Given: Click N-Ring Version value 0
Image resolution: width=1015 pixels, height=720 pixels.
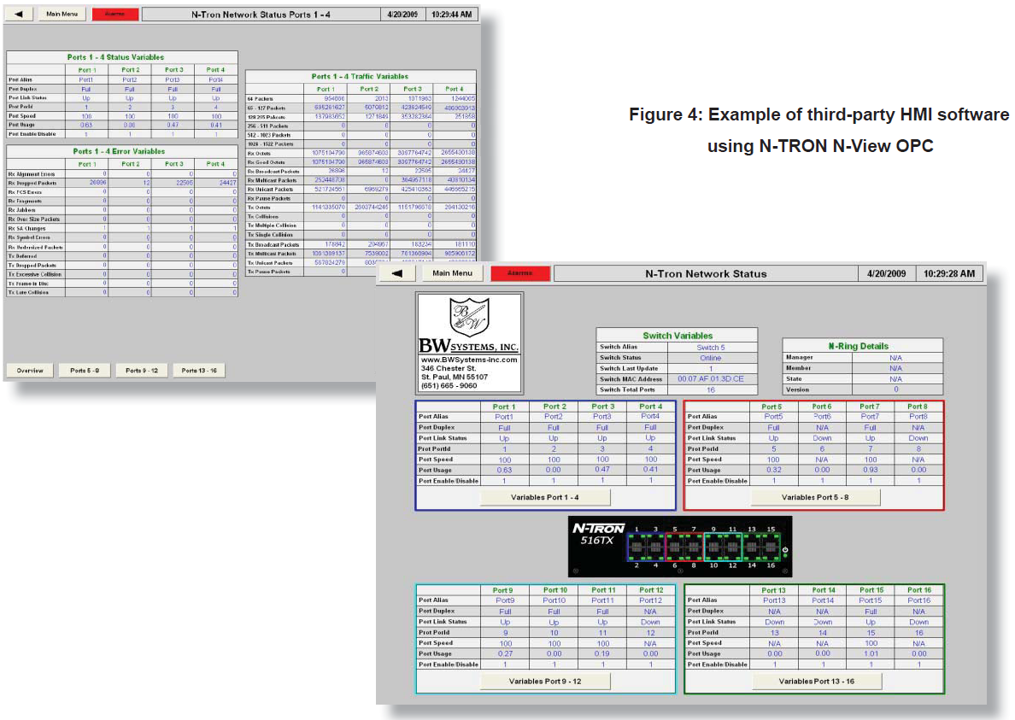Looking at the screenshot, I should click(896, 389).
